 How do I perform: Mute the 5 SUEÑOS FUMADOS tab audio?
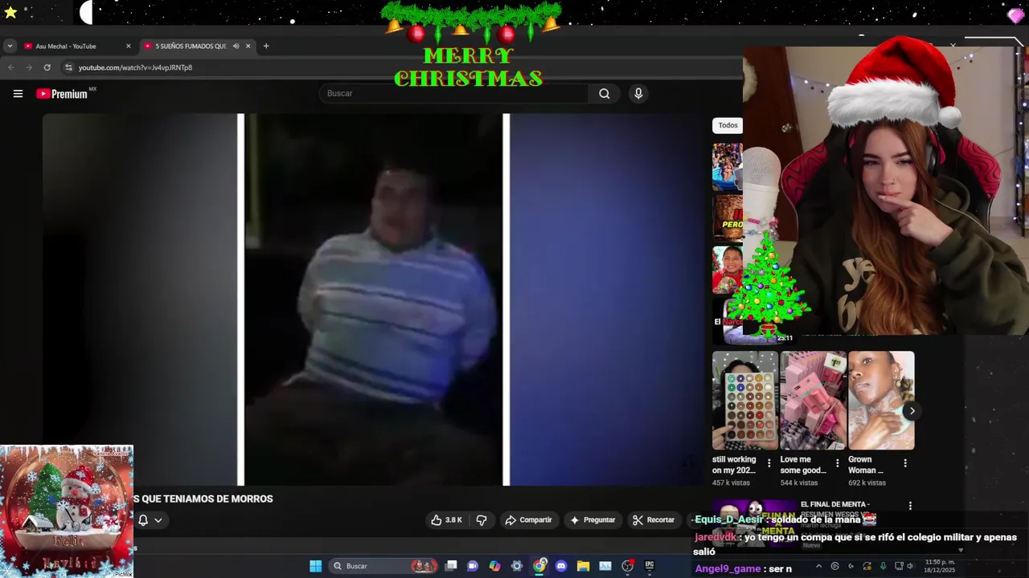(x=236, y=46)
